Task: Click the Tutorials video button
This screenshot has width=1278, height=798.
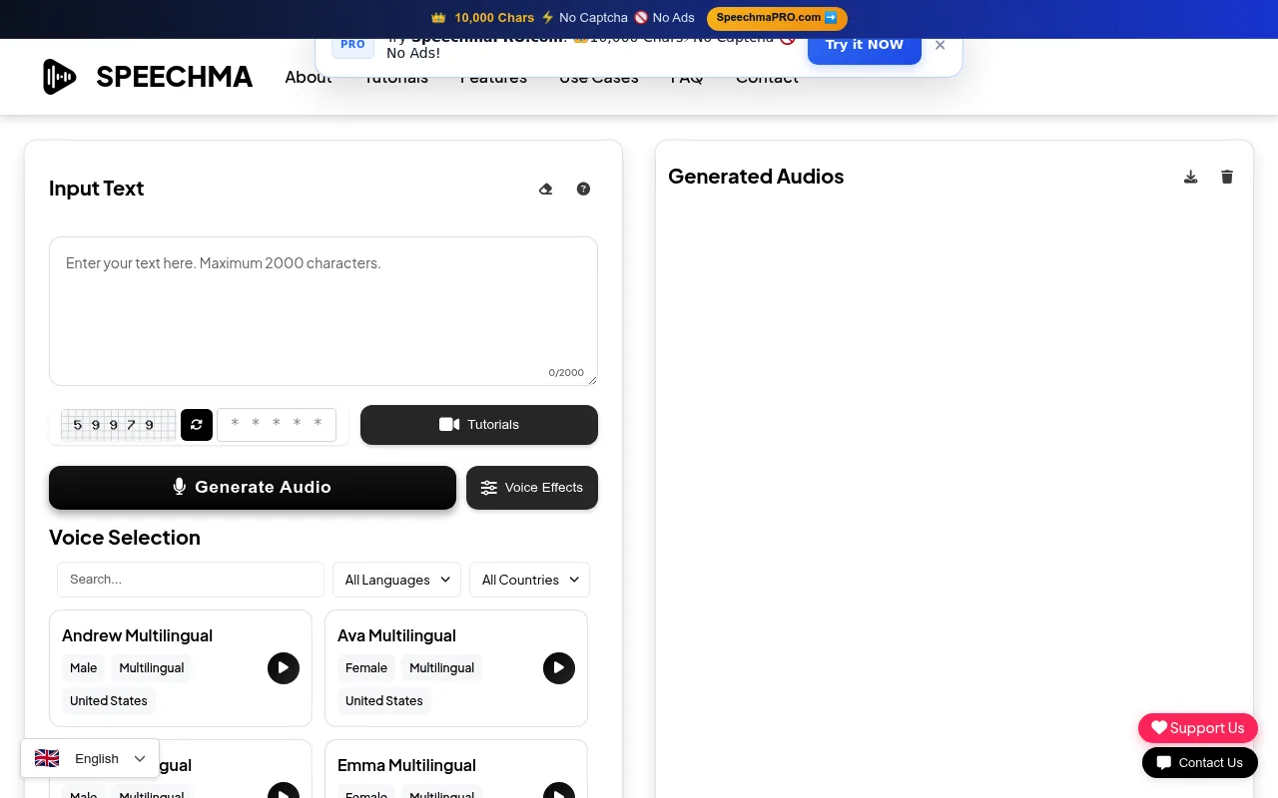Action: 479,425
